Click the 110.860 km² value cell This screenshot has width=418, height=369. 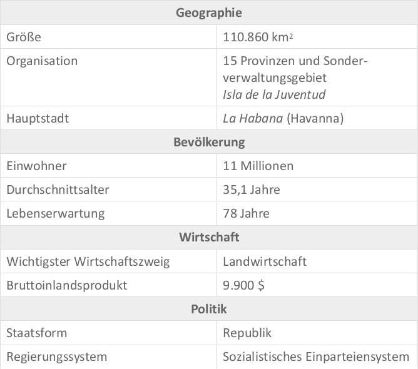point(258,37)
